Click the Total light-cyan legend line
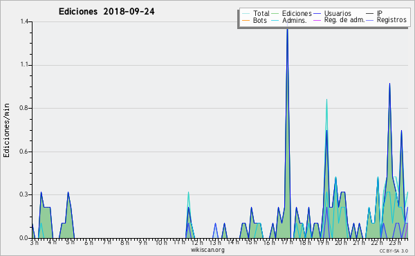This screenshot has width=415, height=256. pos(246,14)
